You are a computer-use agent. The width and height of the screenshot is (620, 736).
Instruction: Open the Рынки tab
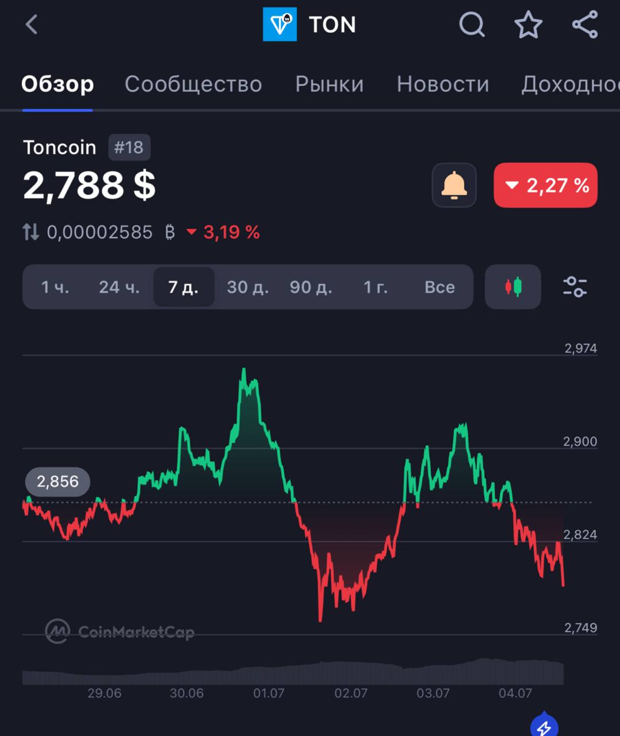pos(330,85)
